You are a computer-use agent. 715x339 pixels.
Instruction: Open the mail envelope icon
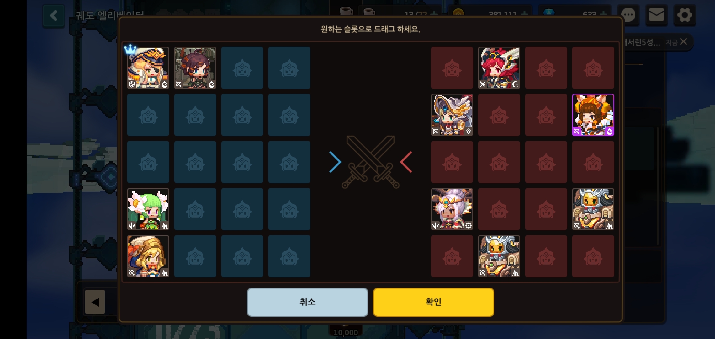pos(656,15)
